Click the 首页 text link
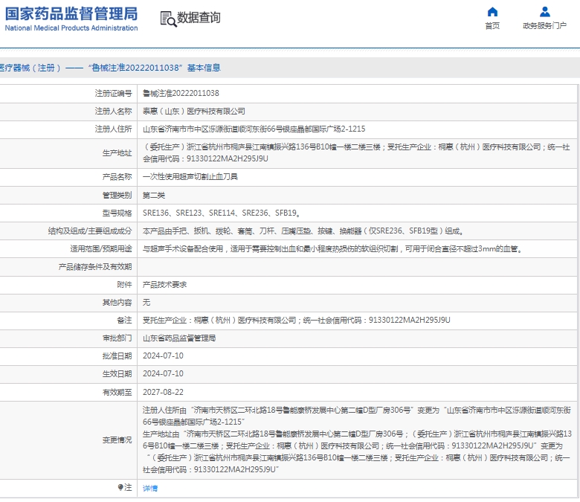580x502 pixels. [492, 25]
